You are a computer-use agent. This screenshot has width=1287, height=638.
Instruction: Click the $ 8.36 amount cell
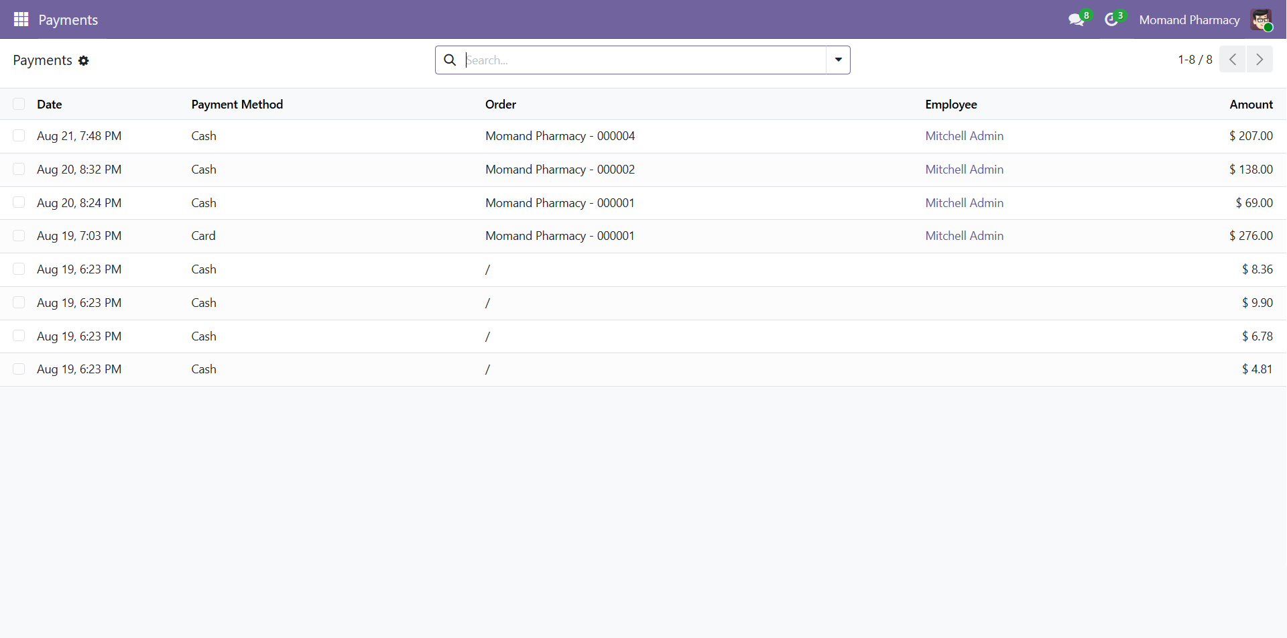(1257, 269)
